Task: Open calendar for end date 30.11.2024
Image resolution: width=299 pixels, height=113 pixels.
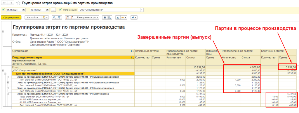Action: tap(47, 10)
